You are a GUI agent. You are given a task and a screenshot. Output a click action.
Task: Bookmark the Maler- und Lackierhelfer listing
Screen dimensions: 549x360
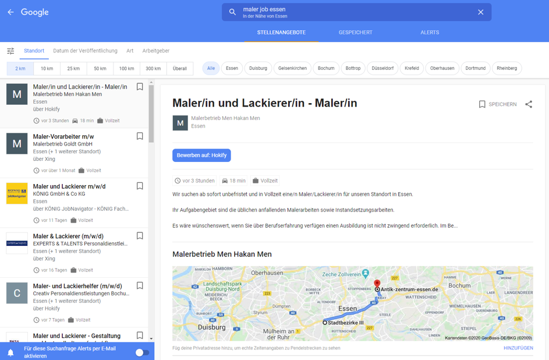coord(140,286)
